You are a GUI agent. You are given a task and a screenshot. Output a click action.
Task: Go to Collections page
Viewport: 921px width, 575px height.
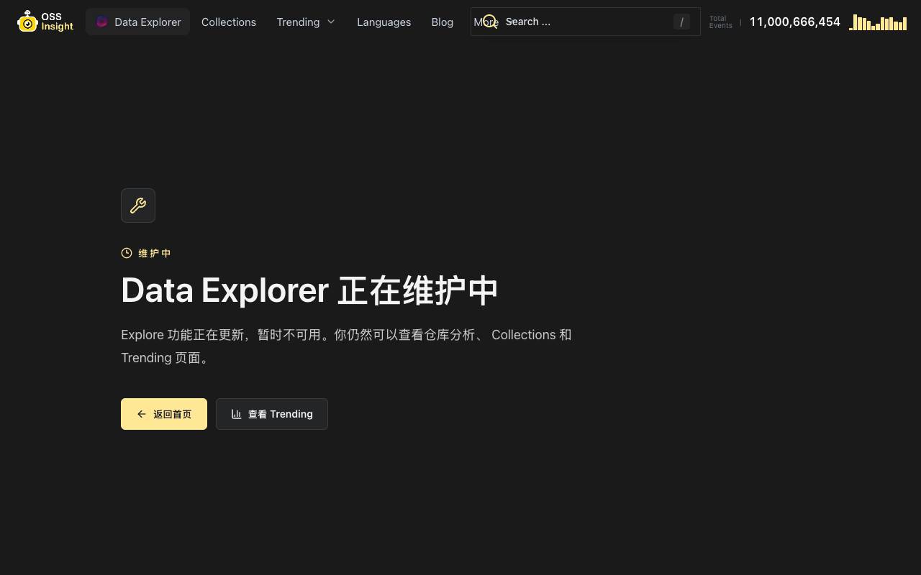(x=229, y=22)
